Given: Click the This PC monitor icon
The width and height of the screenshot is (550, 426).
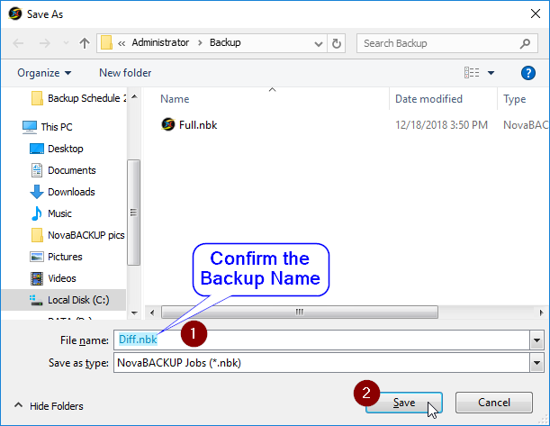Looking at the screenshot, I should [x=30, y=127].
